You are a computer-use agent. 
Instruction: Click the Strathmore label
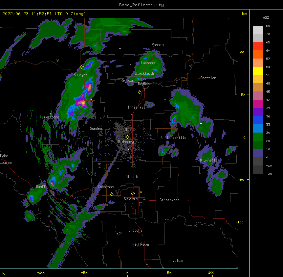coord(169,200)
